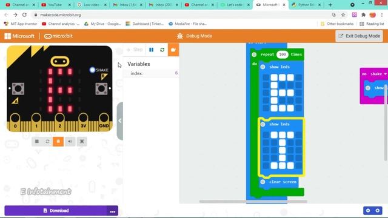Click the Step debugger button
This screenshot has height=218, width=388.
point(135,50)
